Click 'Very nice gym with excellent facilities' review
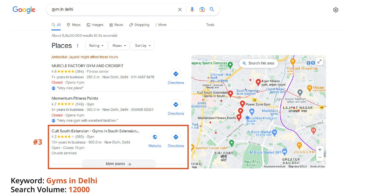The height and width of the screenshot is (196, 373). point(87,121)
